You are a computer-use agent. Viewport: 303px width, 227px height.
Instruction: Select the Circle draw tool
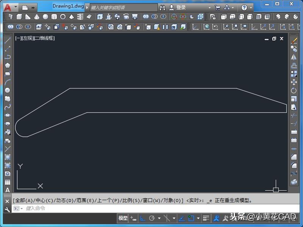pyautogui.click(x=7, y=90)
